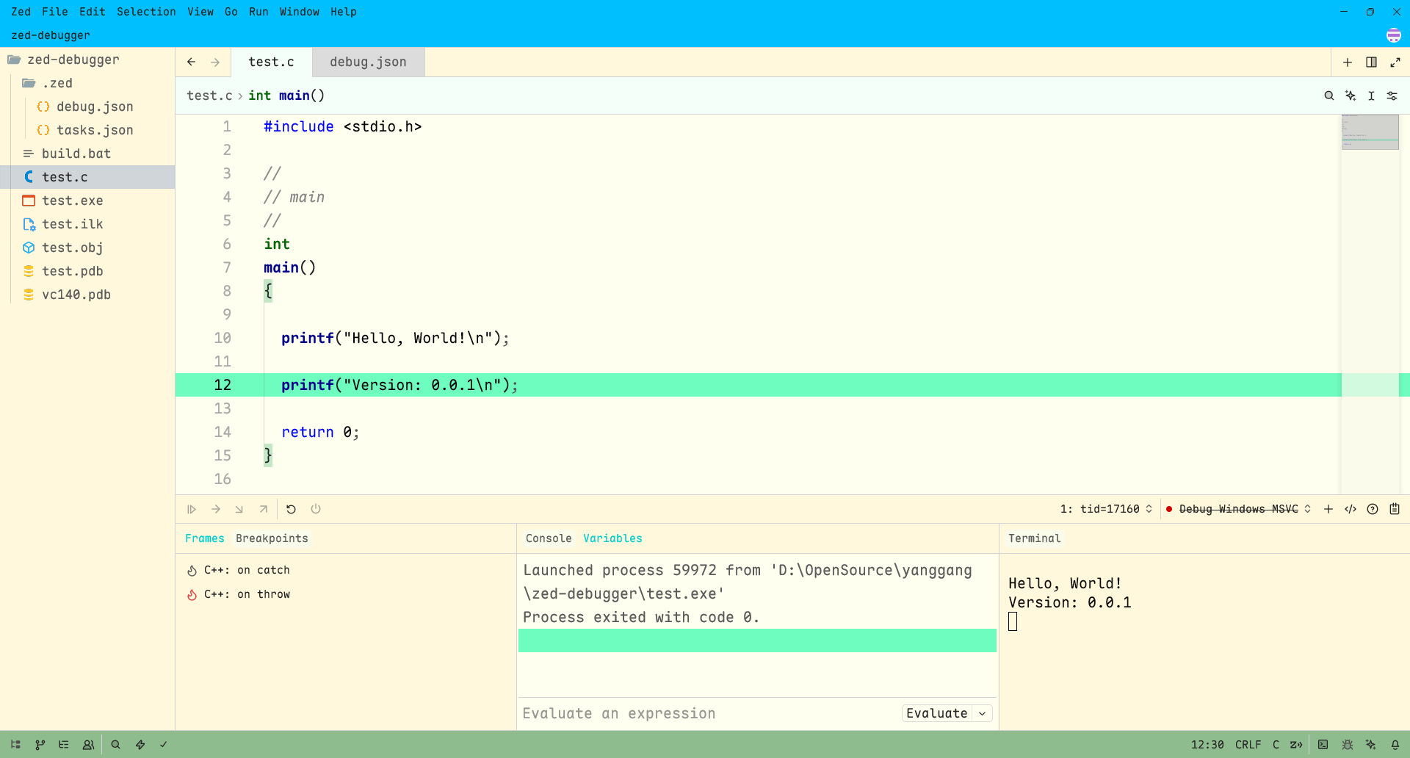The image size is (1410, 758).
Task: Click the debugger bug icon in status bar
Action: pos(1347,745)
